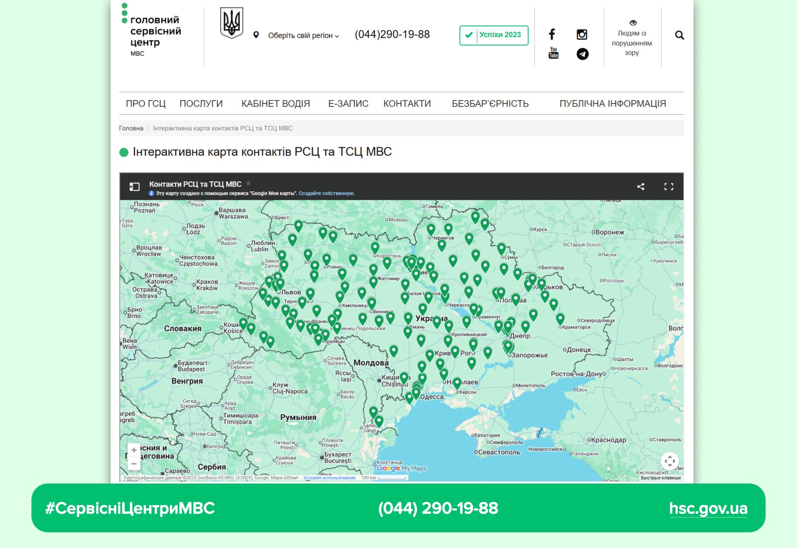This screenshot has width=797, height=548.
Task: Star the Контакти РСЦ та ТСЦ map
Action: (x=249, y=184)
